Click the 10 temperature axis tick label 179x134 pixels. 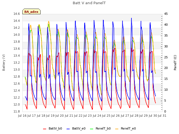(x=166, y=90)
